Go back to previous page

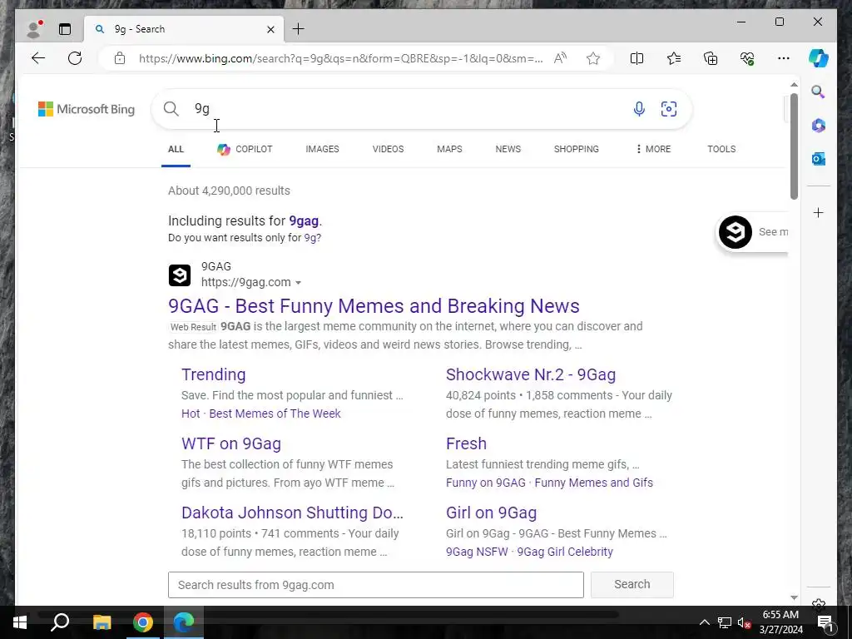pos(38,58)
